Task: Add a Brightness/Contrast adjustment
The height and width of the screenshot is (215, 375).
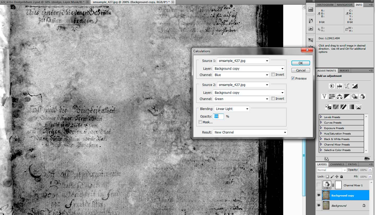Action: click(332, 86)
